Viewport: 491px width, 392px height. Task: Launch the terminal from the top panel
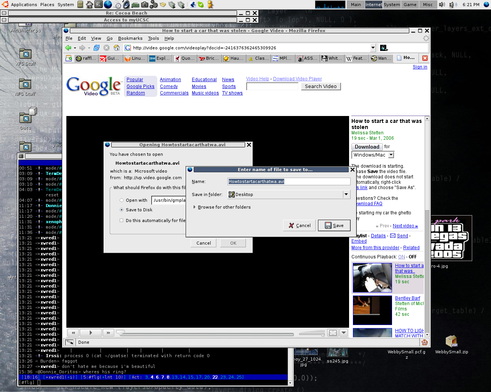coord(99,5)
